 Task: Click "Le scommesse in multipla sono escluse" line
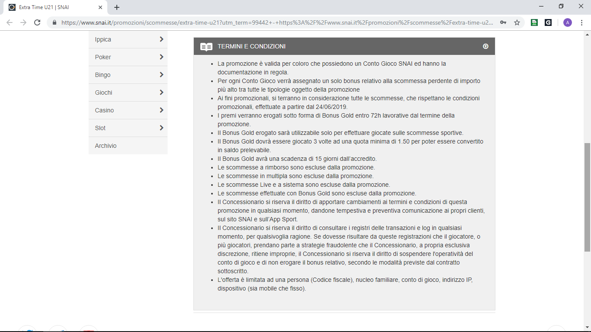(295, 176)
